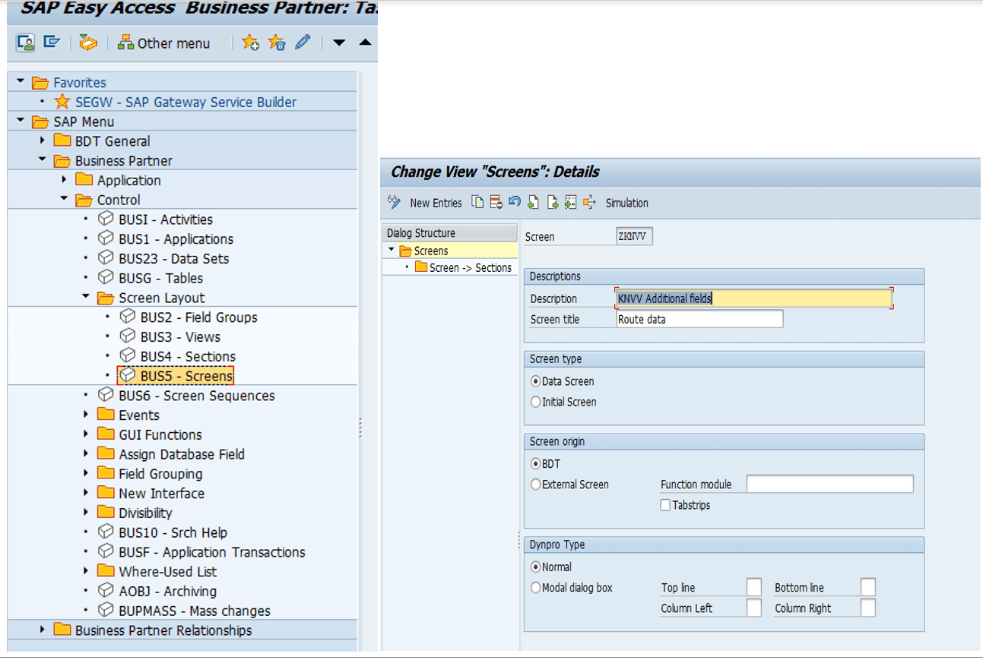Screen dimensions: 983x663
Task: Select BUS3 - Views transaction
Action: (x=180, y=336)
